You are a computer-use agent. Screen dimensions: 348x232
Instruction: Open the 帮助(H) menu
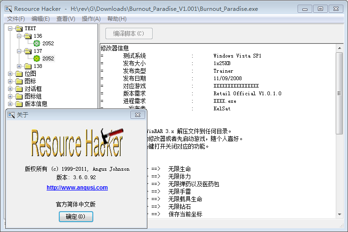pyautogui.click(x=117, y=19)
